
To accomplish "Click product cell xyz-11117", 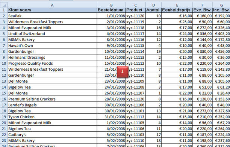I will pyautogui.click(x=136, y=34).
